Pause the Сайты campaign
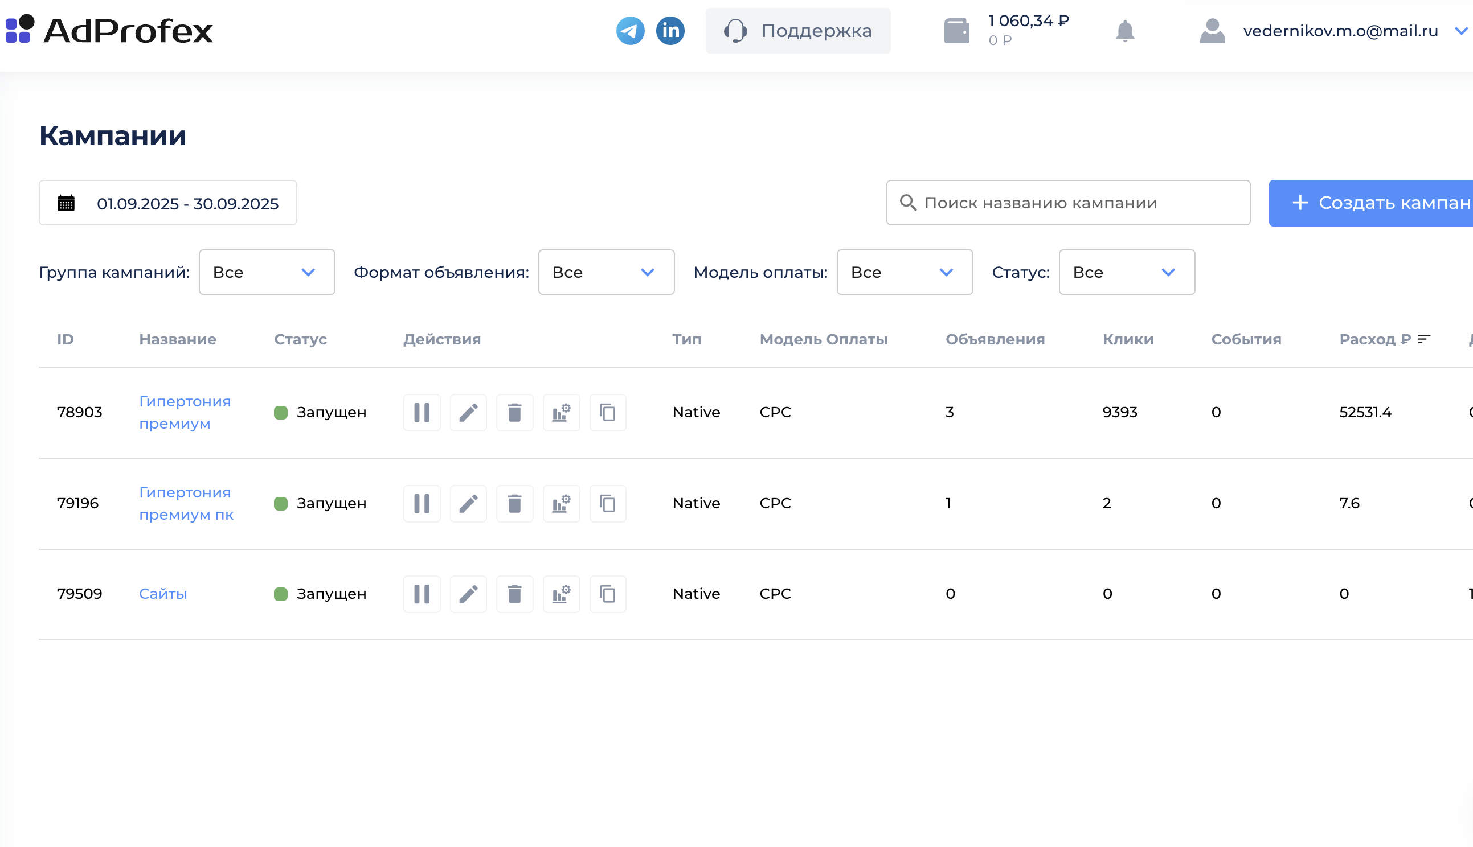The height and width of the screenshot is (847, 1473). click(422, 594)
